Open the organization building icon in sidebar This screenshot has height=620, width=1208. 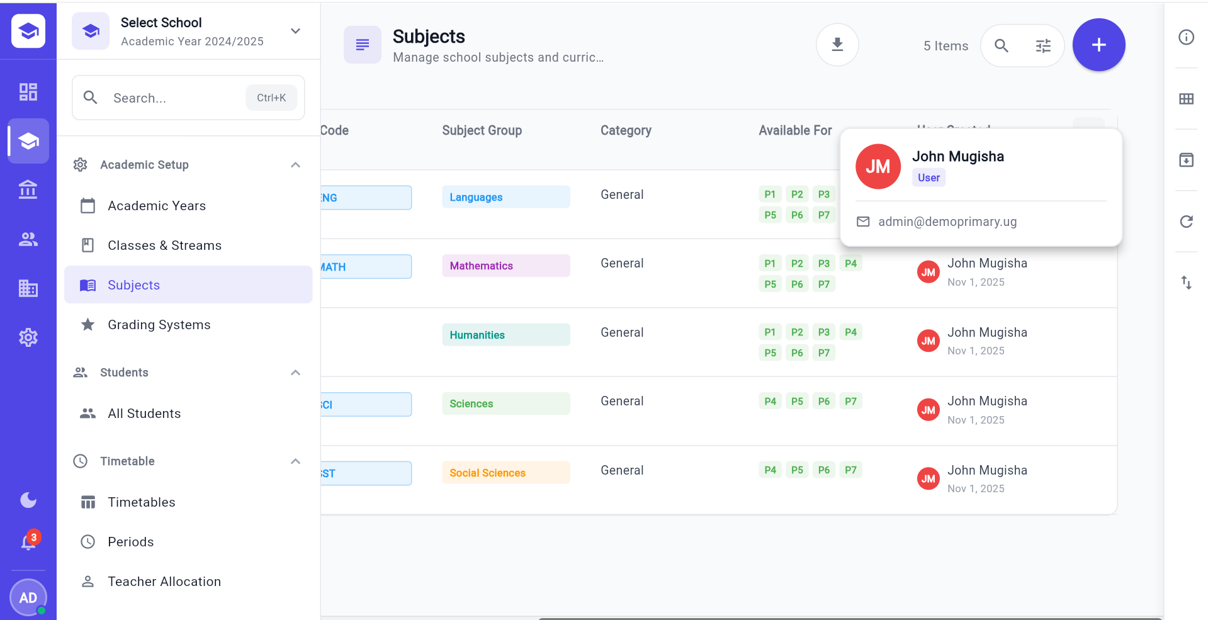[x=28, y=288]
